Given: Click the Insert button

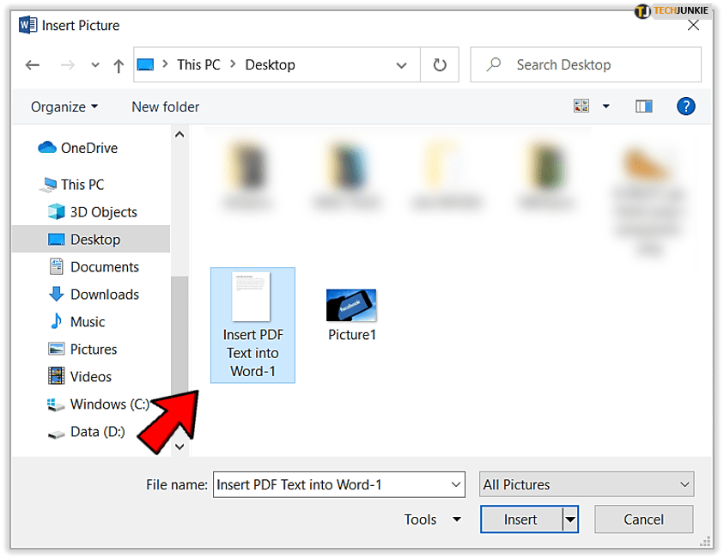Looking at the screenshot, I should tap(520, 520).
